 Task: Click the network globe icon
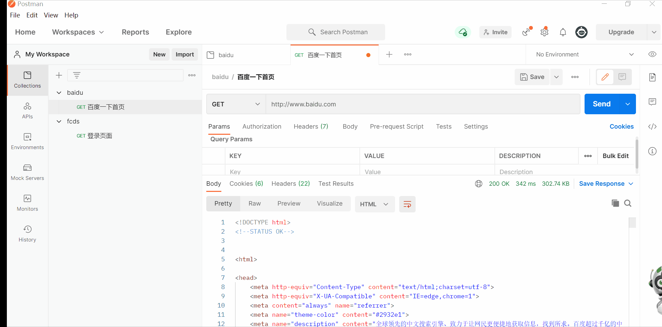click(x=479, y=184)
